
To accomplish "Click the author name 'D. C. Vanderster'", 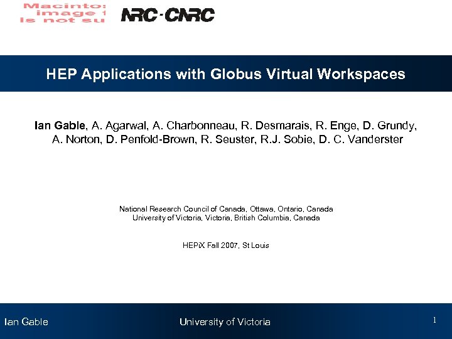I will coord(360,139).
